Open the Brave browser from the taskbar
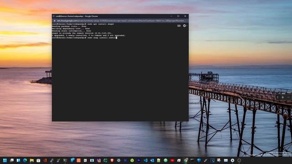The height and width of the screenshot is (164, 292). click(x=112, y=160)
